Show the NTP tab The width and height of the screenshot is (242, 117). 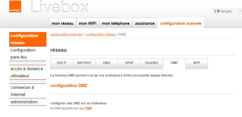197,63
